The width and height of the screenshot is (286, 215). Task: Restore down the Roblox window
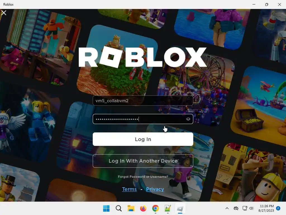(x=266, y=4)
